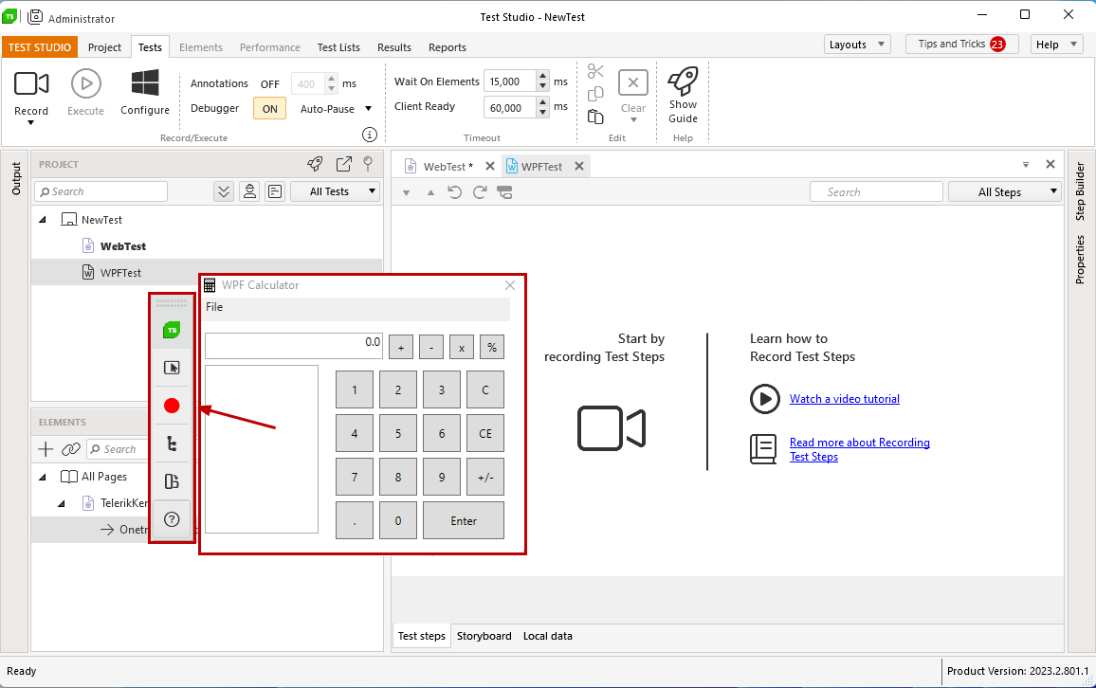The height and width of the screenshot is (688, 1096).
Task: Click the 7 key in WPF Calculator
Action: [355, 477]
